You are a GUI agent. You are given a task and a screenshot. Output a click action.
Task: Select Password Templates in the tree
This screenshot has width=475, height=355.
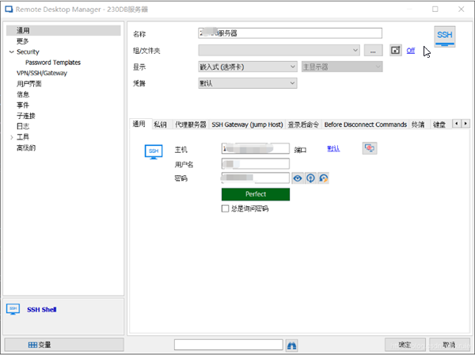tap(53, 63)
